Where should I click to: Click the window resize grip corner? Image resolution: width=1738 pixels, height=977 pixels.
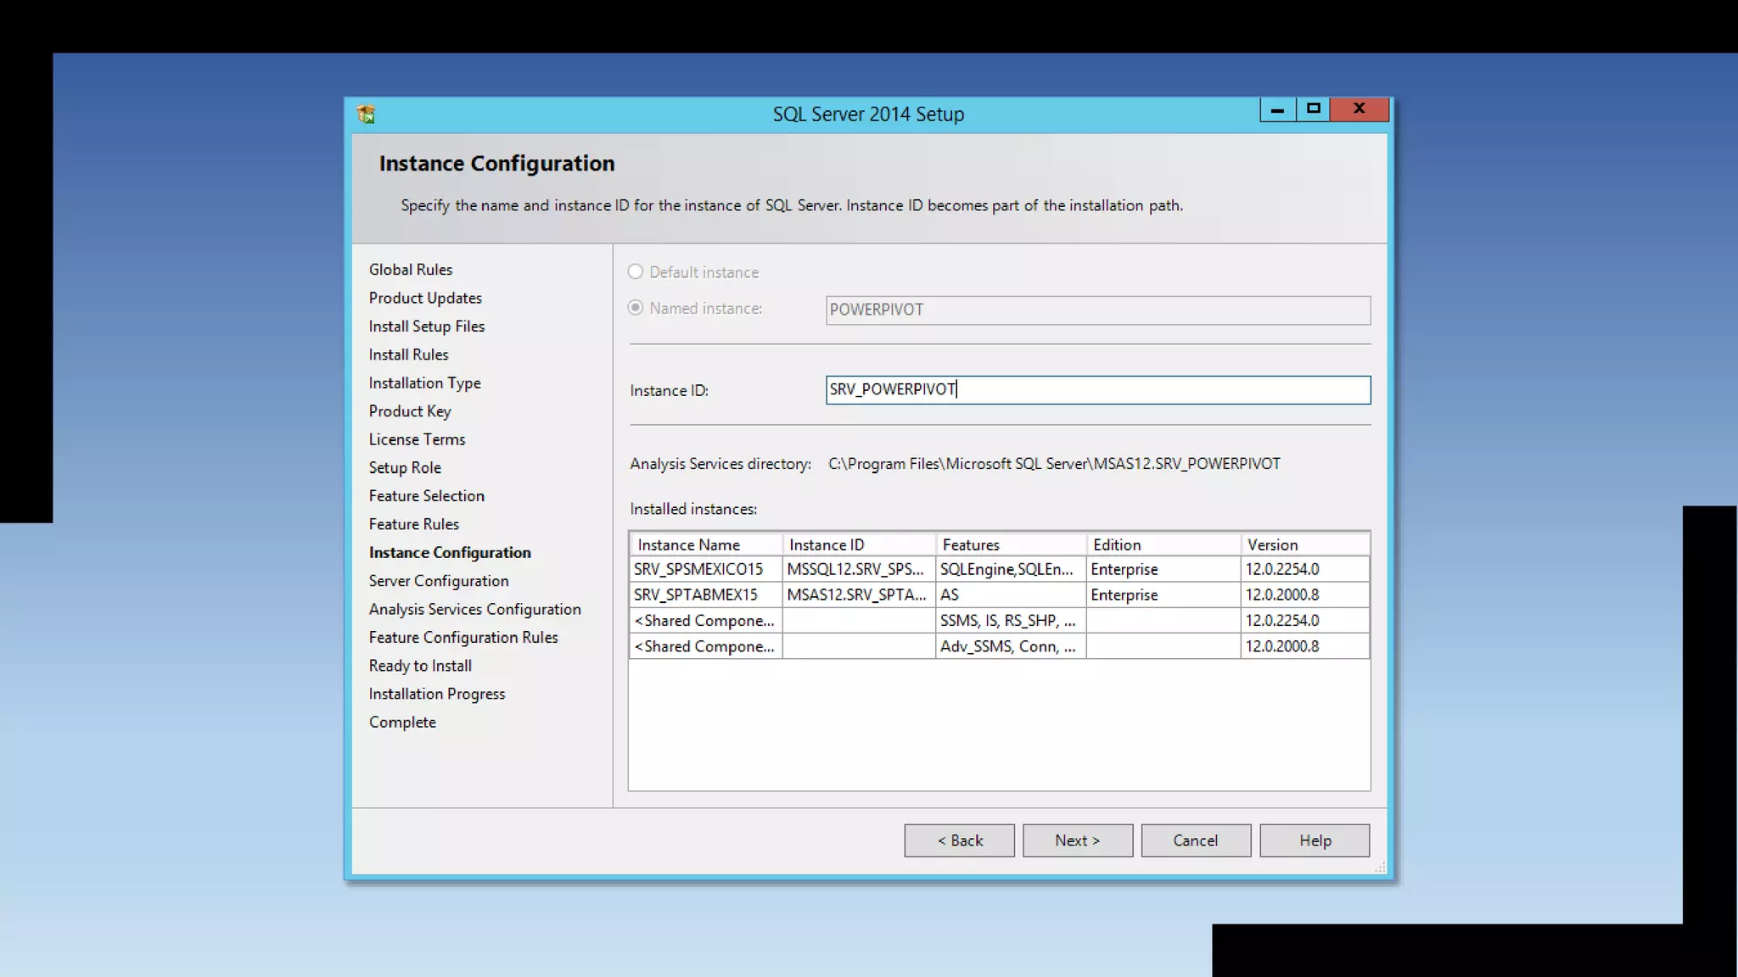pos(1380,867)
